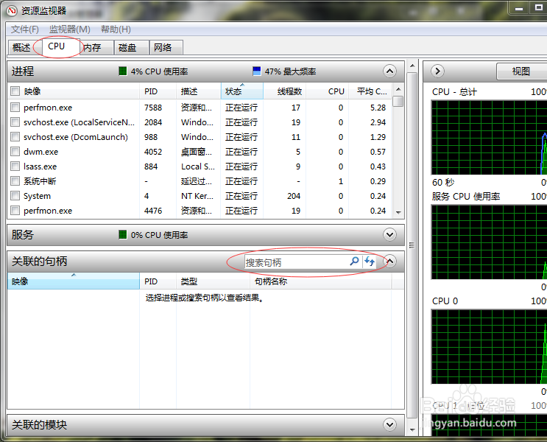The height and width of the screenshot is (442, 547).
Task: Click PID 2084 cell
Action: [x=153, y=122]
